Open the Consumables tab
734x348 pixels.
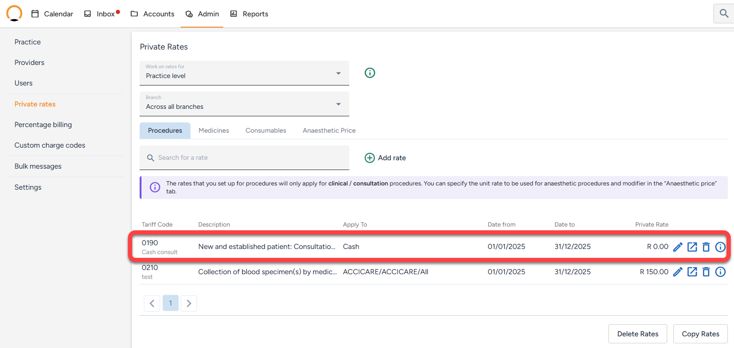click(266, 131)
